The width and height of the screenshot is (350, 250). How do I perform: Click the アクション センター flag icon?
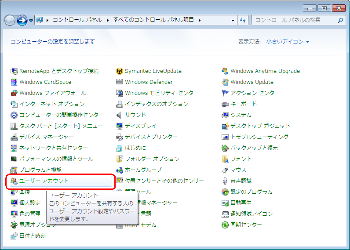(x=225, y=93)
